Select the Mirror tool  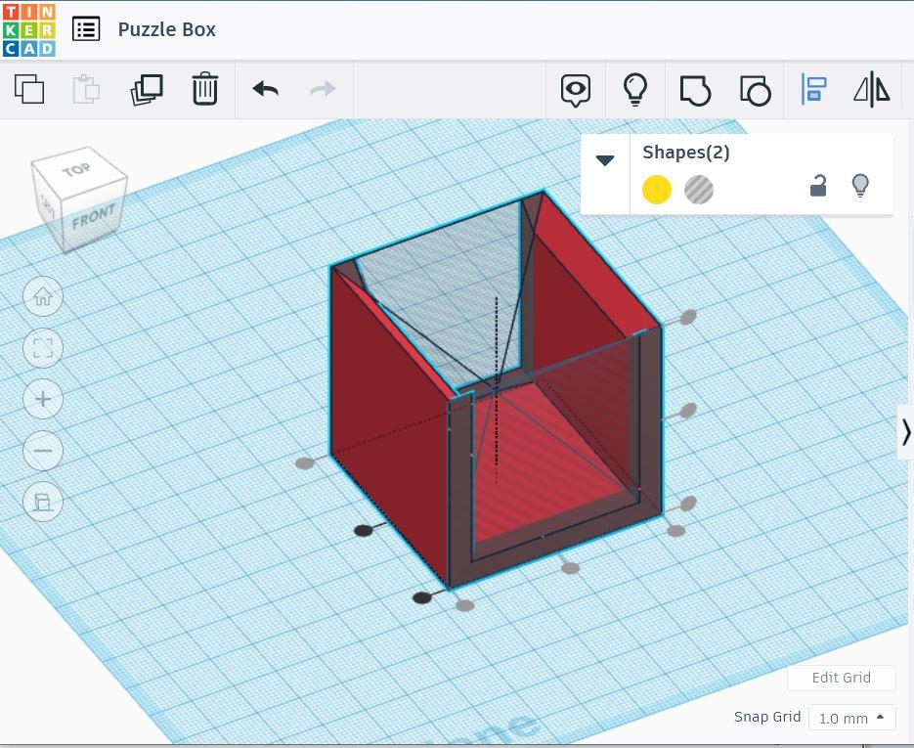point(872,89)
